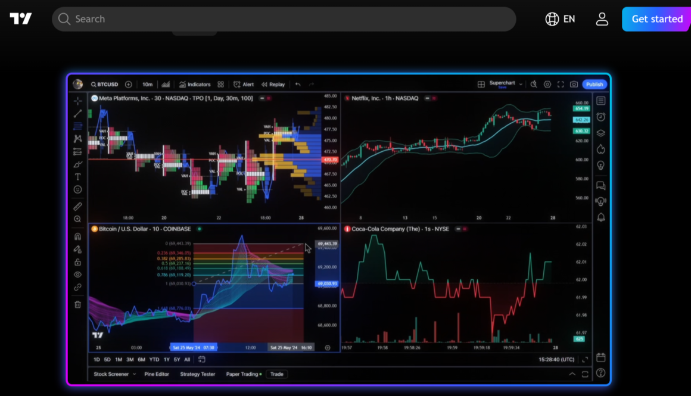Choose the Text annotation tool
This screenshot has height=396, width=691.
pos(77,177)
